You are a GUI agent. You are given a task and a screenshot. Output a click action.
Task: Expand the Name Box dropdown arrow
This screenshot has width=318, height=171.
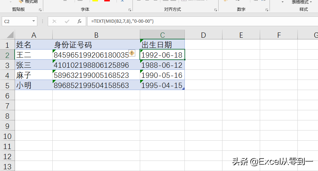(34, 21)
